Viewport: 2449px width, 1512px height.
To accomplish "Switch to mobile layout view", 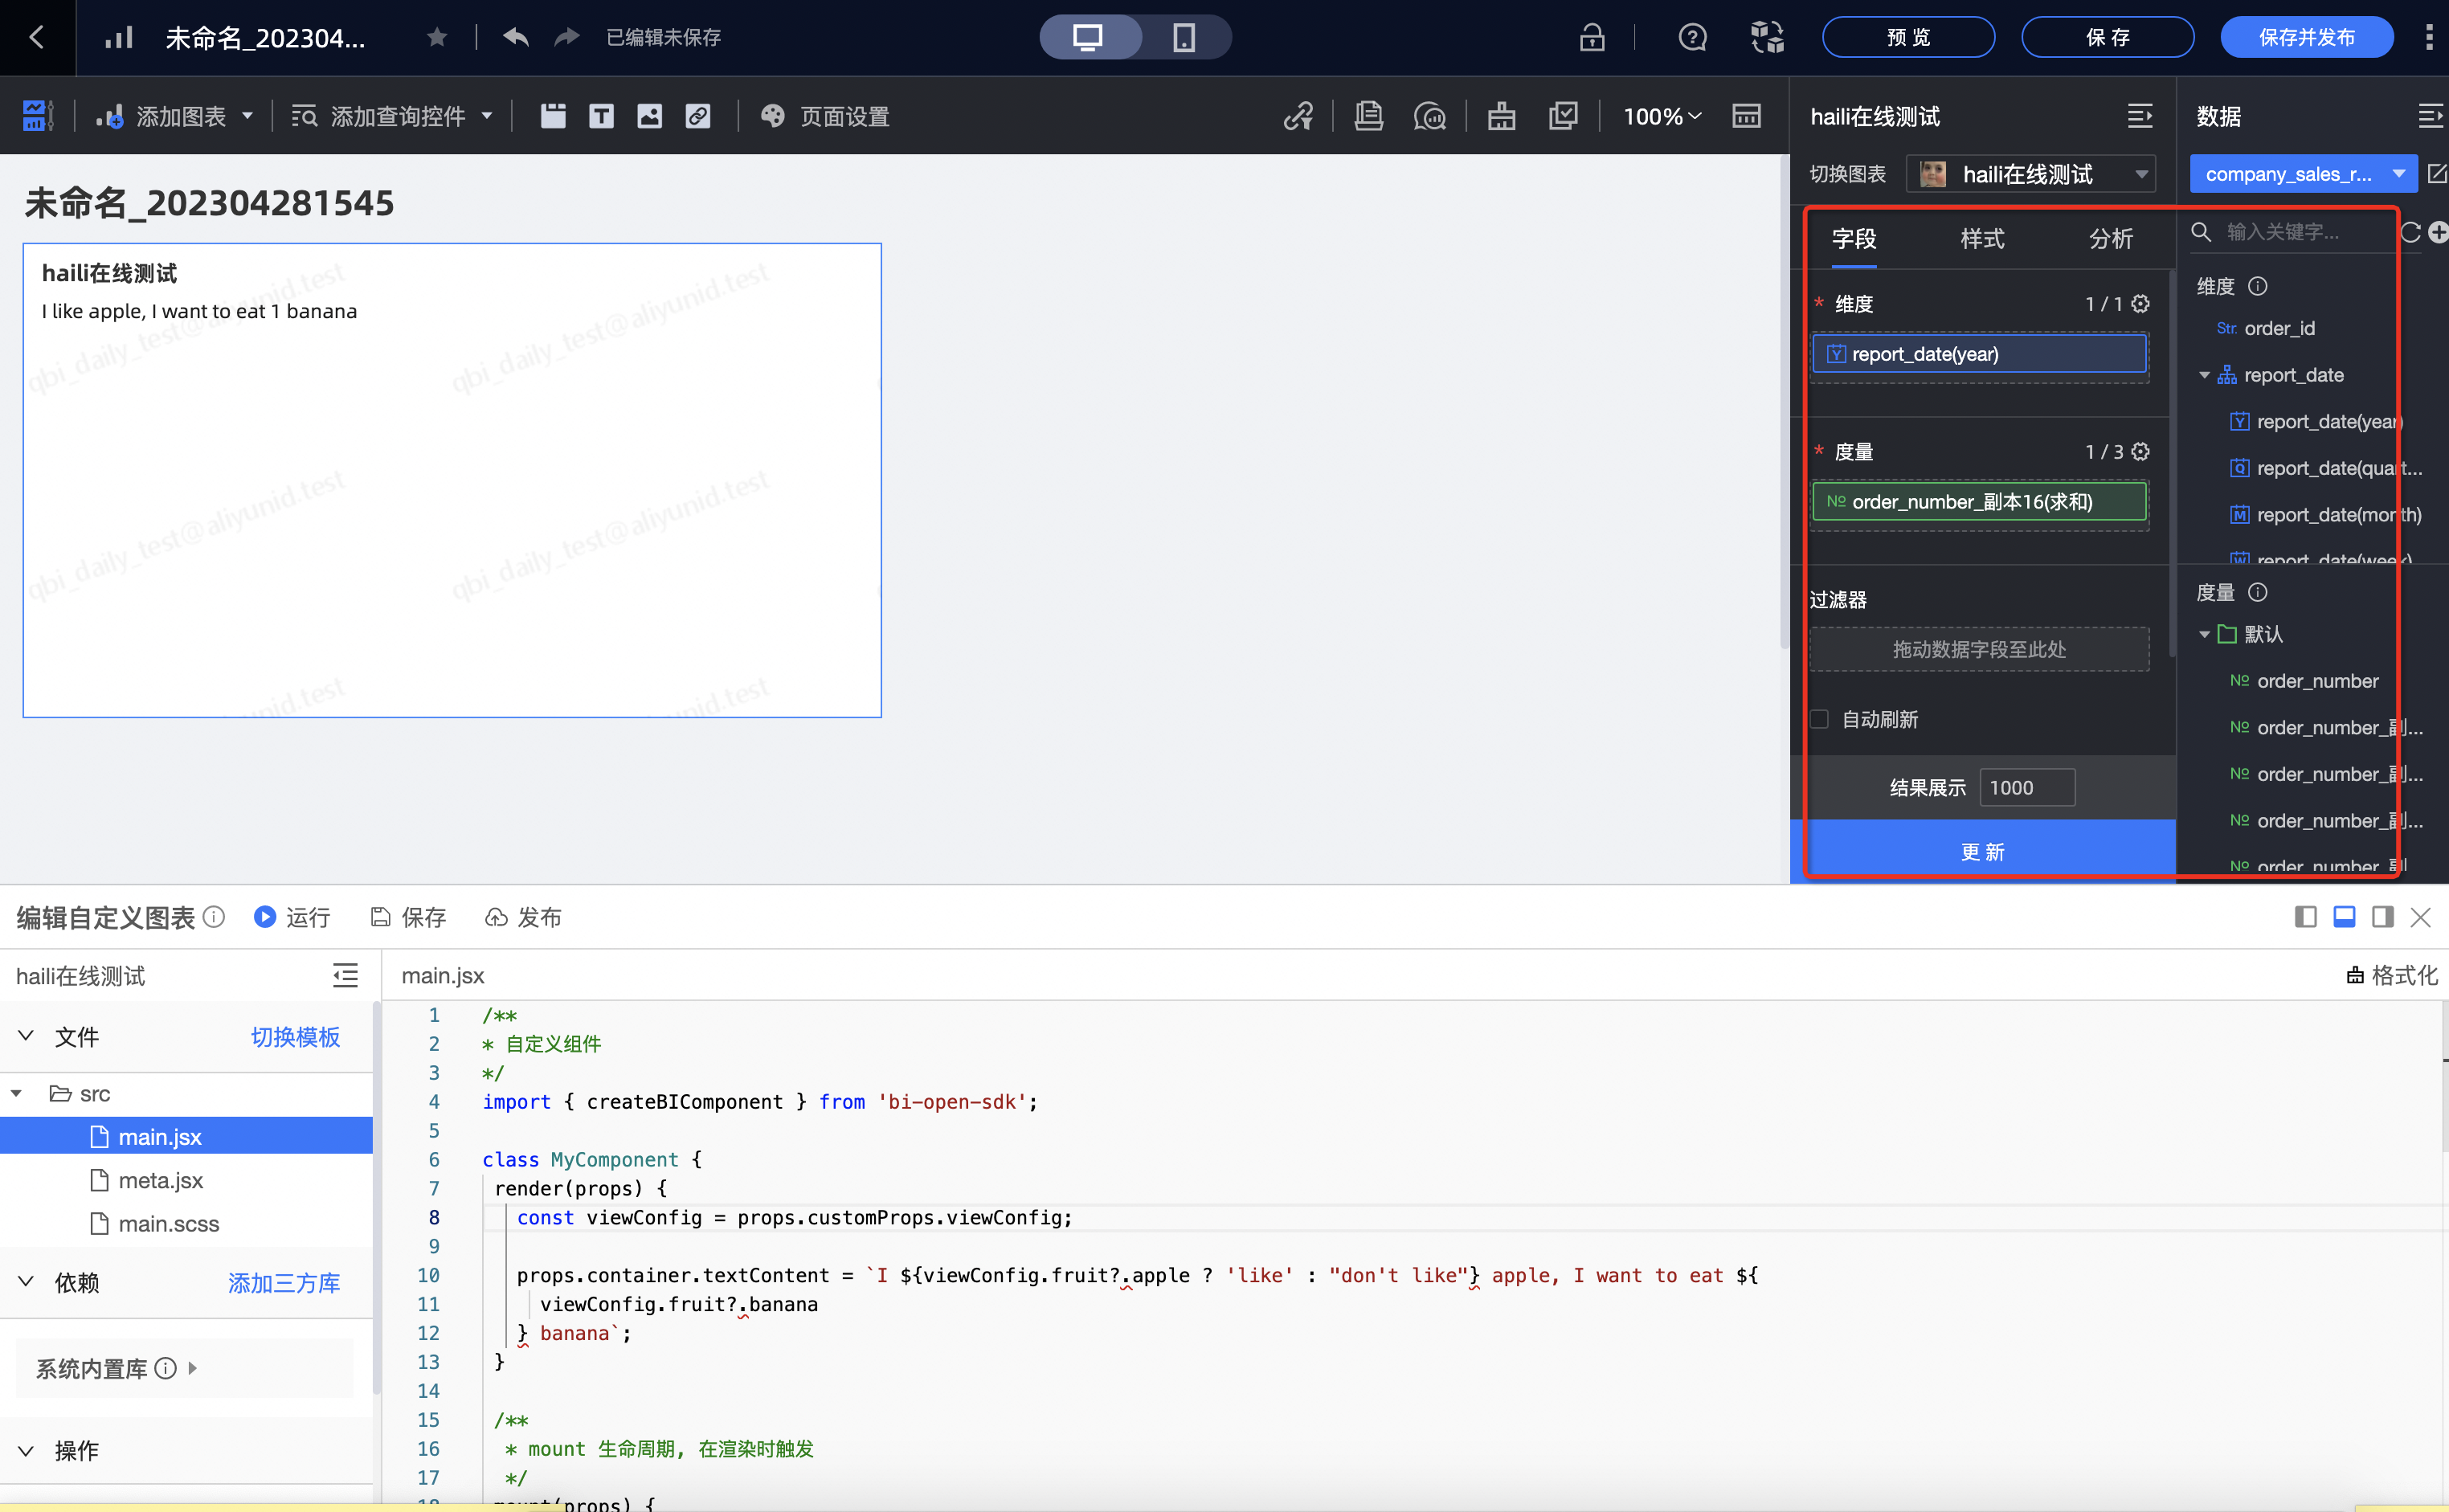I will coord(1184,38).
